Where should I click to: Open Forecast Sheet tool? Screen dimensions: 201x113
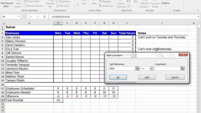155,4
